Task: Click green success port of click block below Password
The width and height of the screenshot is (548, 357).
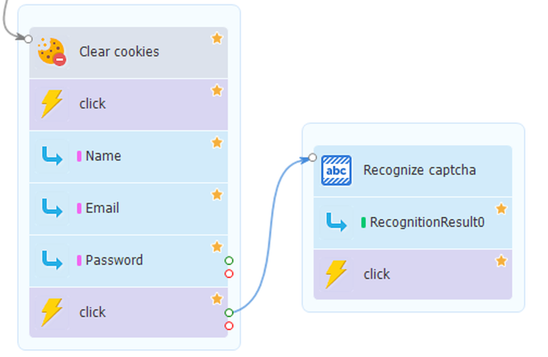Action: (229, 313)
